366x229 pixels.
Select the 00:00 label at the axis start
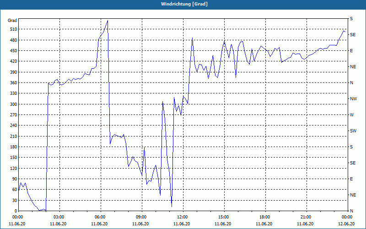[x=18, y=217]
